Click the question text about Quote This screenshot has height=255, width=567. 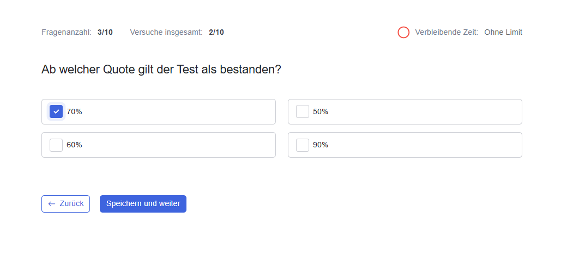pyautogui.click(x=161, y=70)
